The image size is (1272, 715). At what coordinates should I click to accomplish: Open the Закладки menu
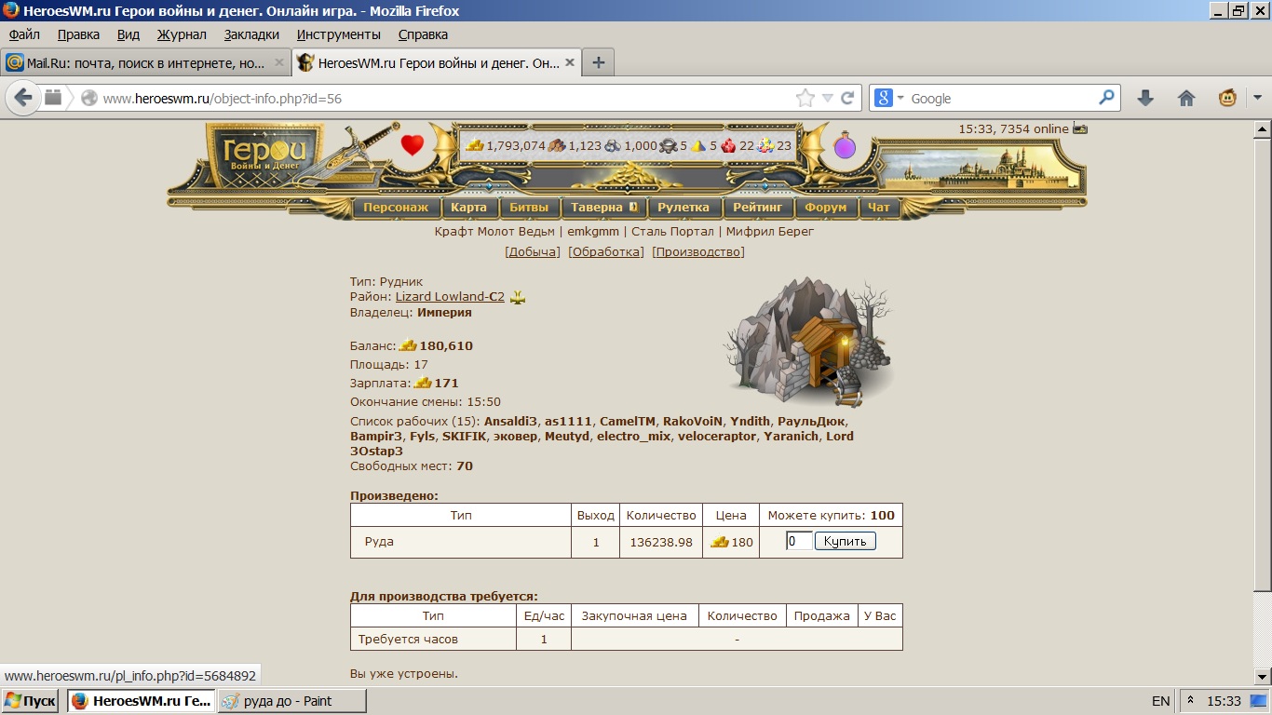tap(251, 34)
